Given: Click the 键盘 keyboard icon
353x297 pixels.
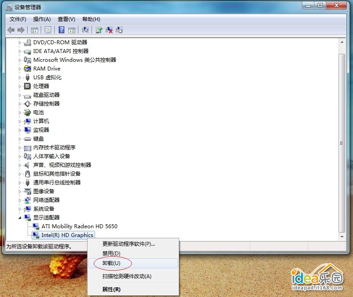Looking at the screenshot, I should click(x=28, y=139).
